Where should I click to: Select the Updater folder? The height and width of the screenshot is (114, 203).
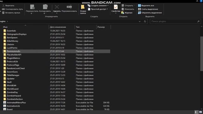[x=56, y=79]
